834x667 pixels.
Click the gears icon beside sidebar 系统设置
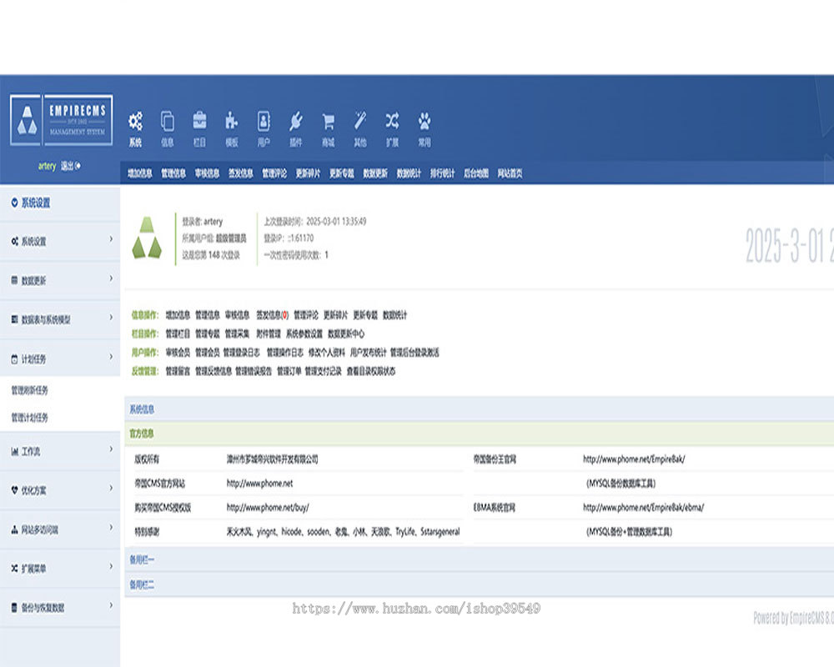(x=14, y=242)
